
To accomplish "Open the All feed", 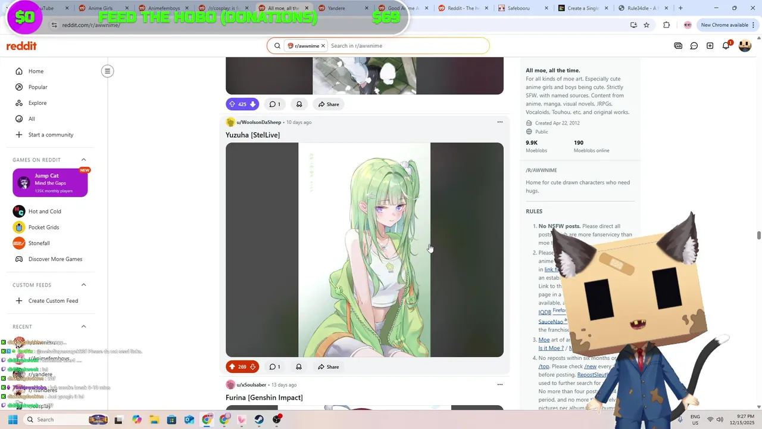I will [x=32, y=119].
